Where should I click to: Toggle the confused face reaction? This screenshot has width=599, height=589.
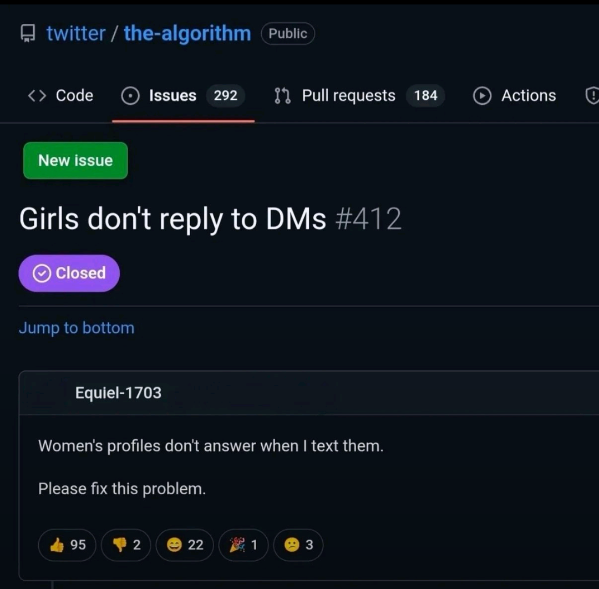pyautogui.click(x=298, y=545)
